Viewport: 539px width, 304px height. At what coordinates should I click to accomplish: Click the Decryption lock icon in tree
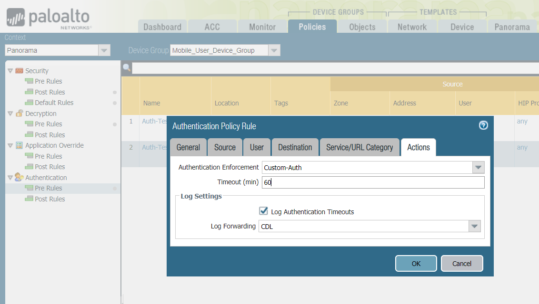(19, 113)
